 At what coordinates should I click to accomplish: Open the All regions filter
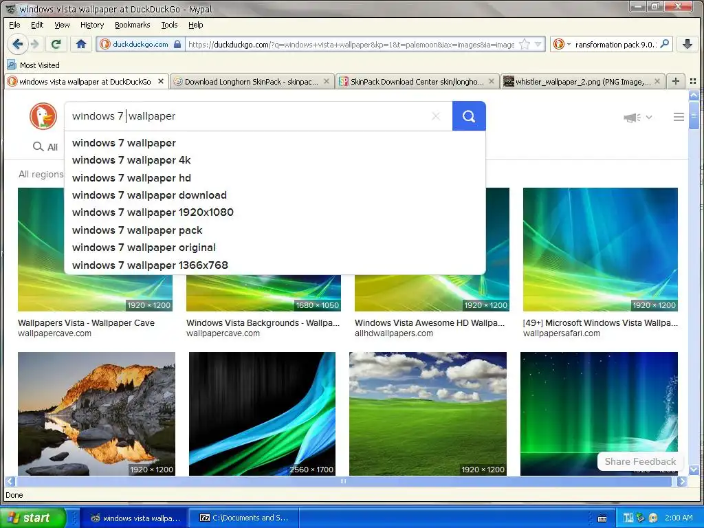[x=41, y=174]
